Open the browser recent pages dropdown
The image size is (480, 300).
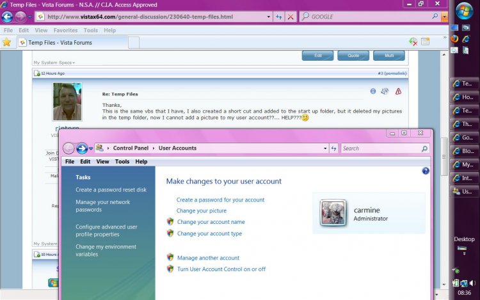(29, 17)
